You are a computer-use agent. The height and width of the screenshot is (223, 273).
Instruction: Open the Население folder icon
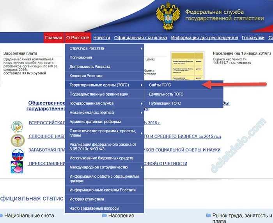point(105,216)
